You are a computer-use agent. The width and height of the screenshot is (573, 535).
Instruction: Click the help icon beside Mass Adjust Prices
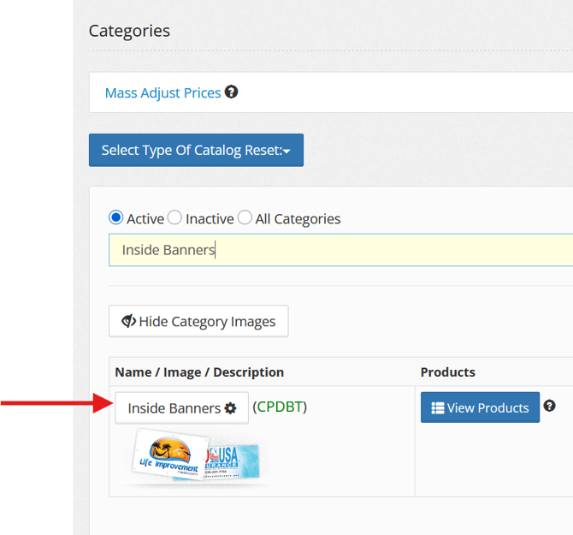pyautogui.click(x=231, y=92)
